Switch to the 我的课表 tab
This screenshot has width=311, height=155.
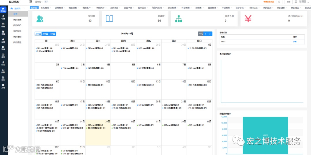click(x=73, y=8)
